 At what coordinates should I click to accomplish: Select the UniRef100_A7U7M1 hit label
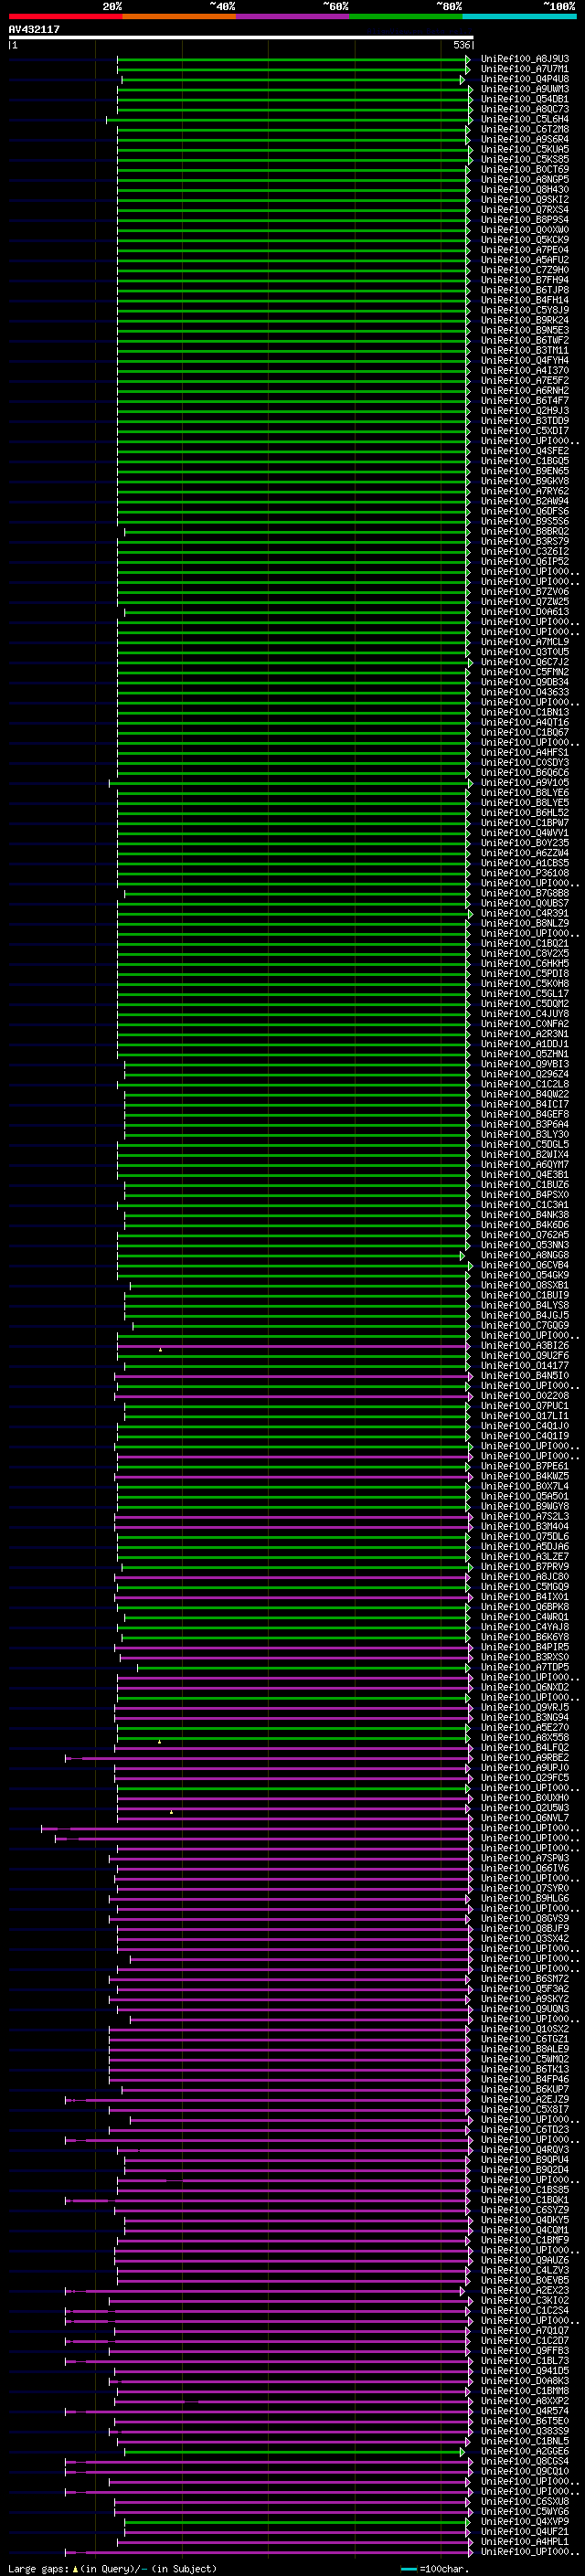click(x=525, y=69)
